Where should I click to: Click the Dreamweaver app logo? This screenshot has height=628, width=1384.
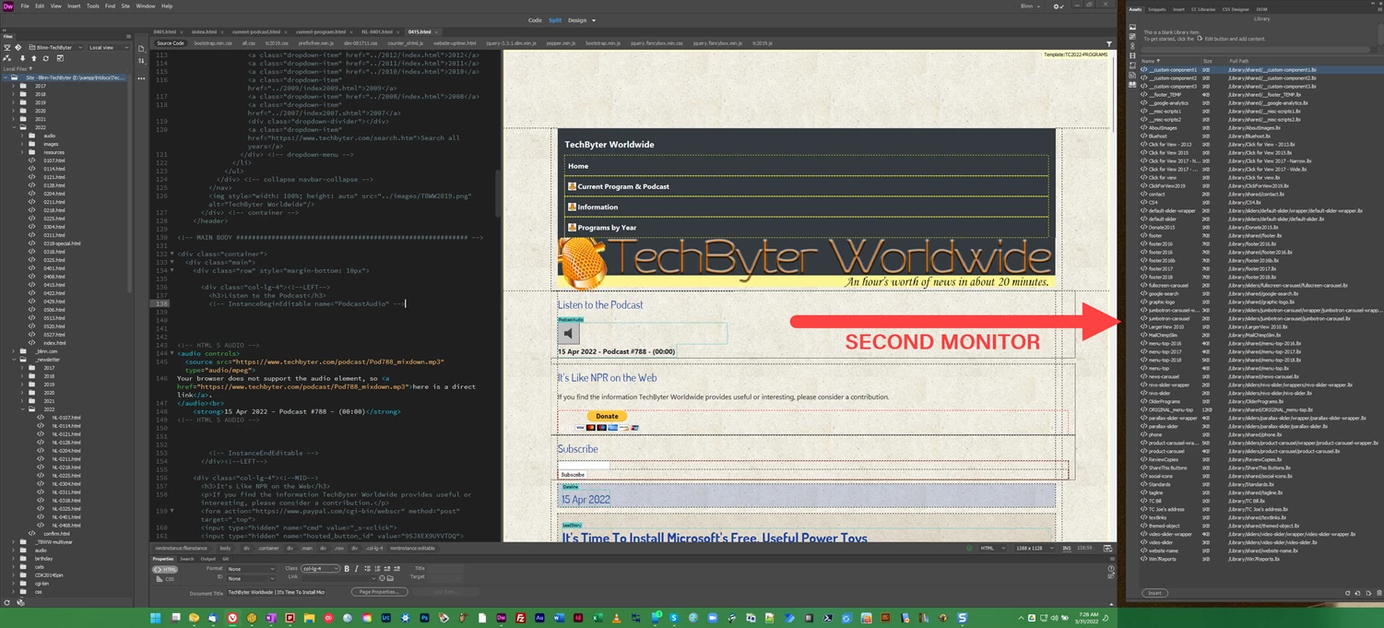pos(8,6)
